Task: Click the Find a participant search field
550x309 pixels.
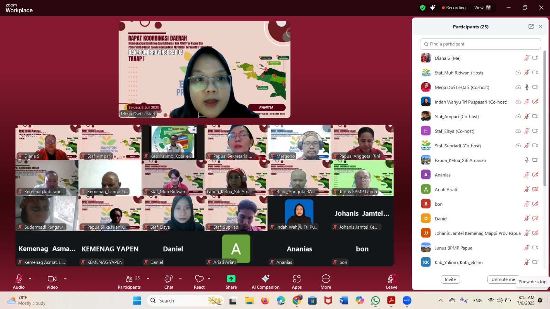Action: pyautogui.click(x=480, y=44)
